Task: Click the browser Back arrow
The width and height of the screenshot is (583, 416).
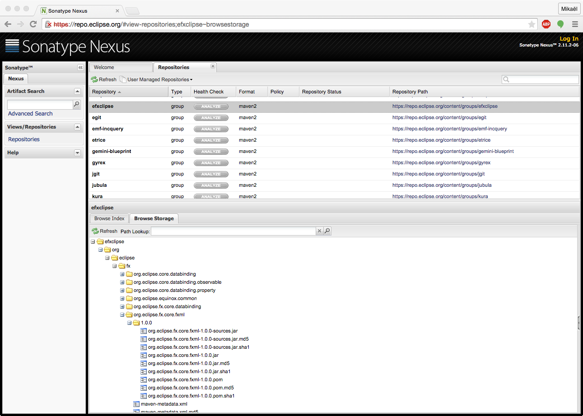Action: 8,24
